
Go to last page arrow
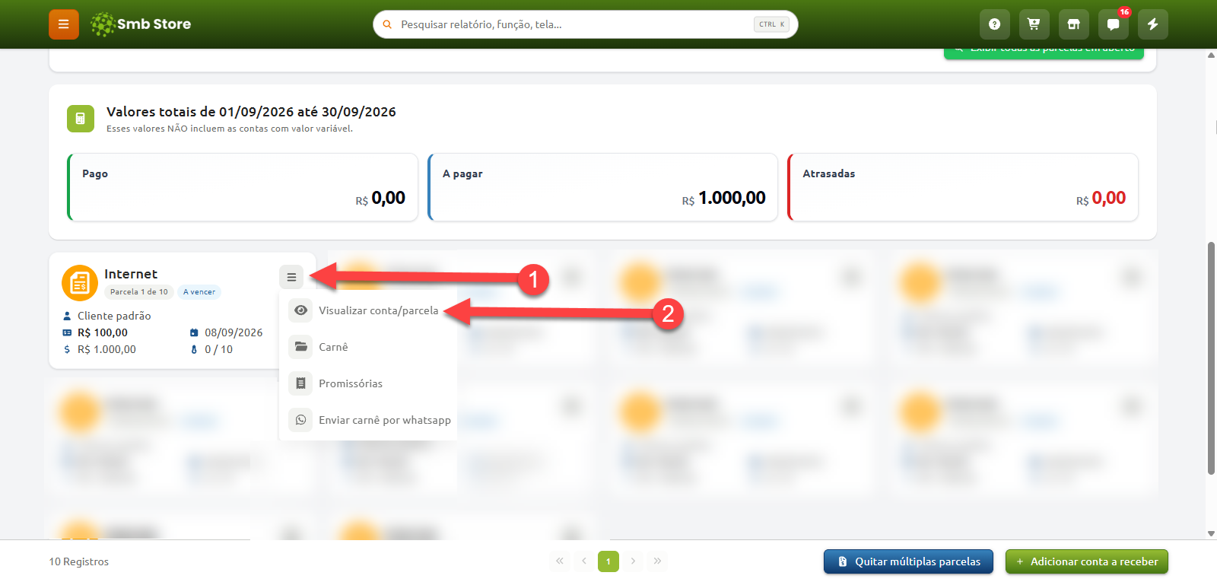coord(657,561)
